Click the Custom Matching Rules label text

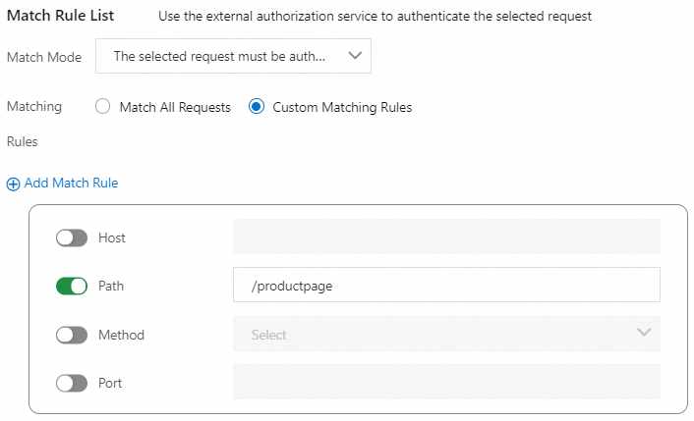(342, 107)
